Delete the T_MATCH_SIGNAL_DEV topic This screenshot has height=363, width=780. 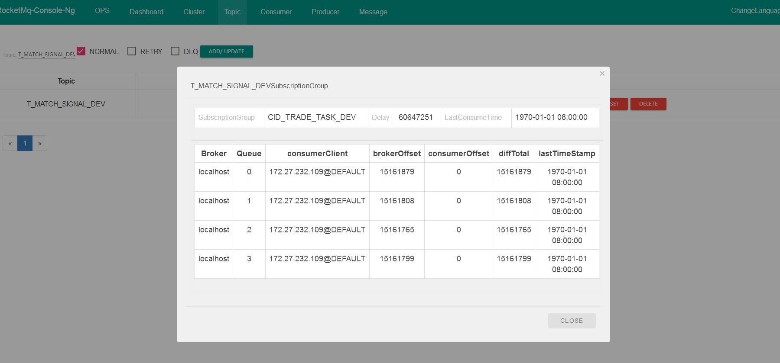pyautogui.click(x=648, y=104)
